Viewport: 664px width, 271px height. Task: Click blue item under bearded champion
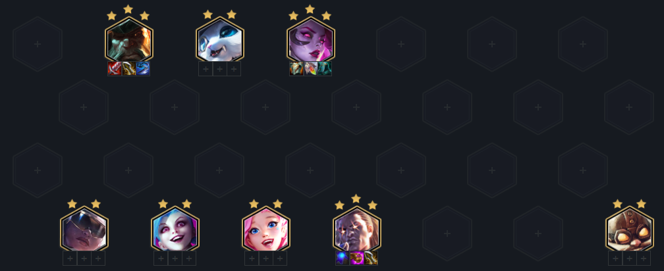(143, 68)
